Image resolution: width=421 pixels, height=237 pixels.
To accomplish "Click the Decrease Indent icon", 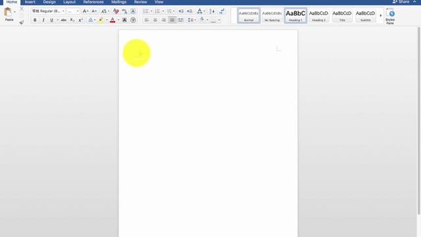I will pyautogui.click(x=181, y=11).
